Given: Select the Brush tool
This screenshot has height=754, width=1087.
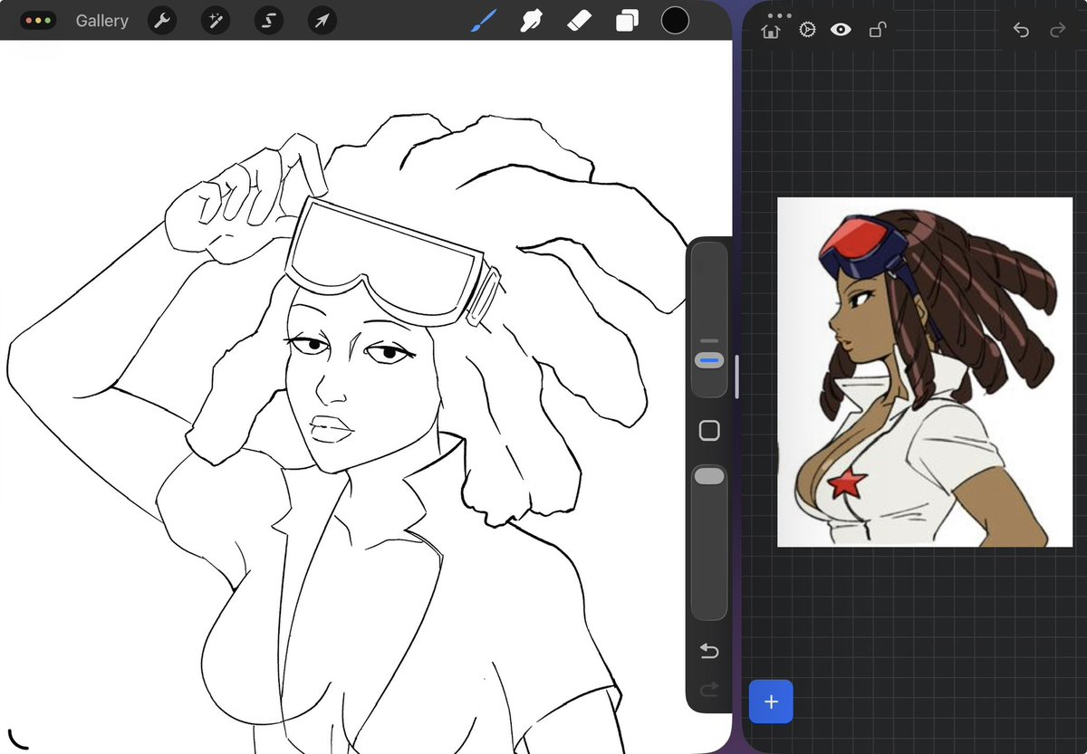Looking at the screenshot, I should coord(483,20).
